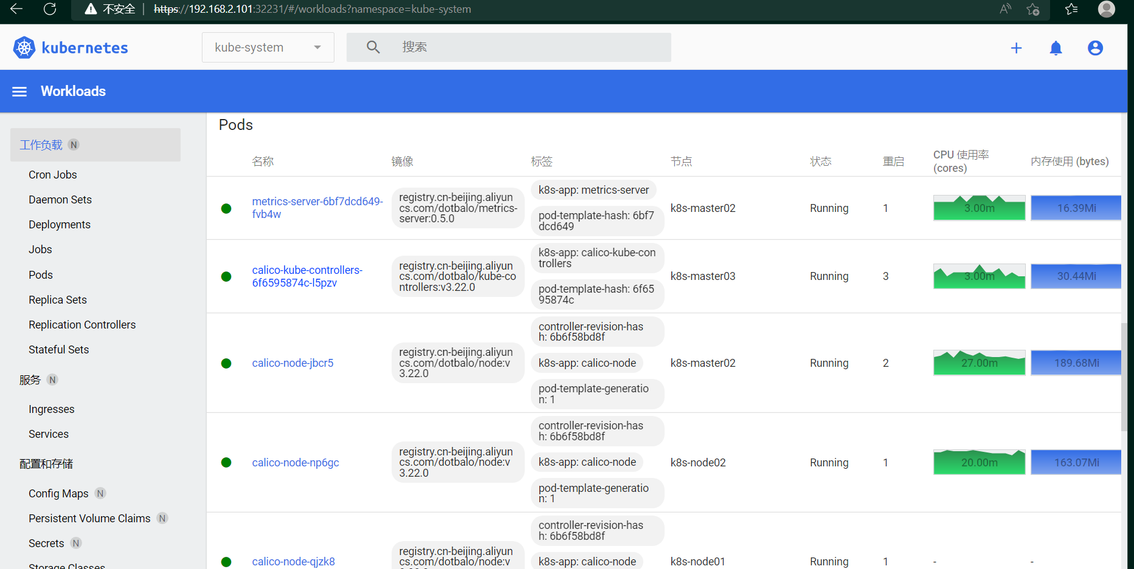Open calico-kube-controllers-6f6595874c-l5pzv pod link
This screenshot has width=1134, height=569.
pyautogui.click(x=307, y=276)
